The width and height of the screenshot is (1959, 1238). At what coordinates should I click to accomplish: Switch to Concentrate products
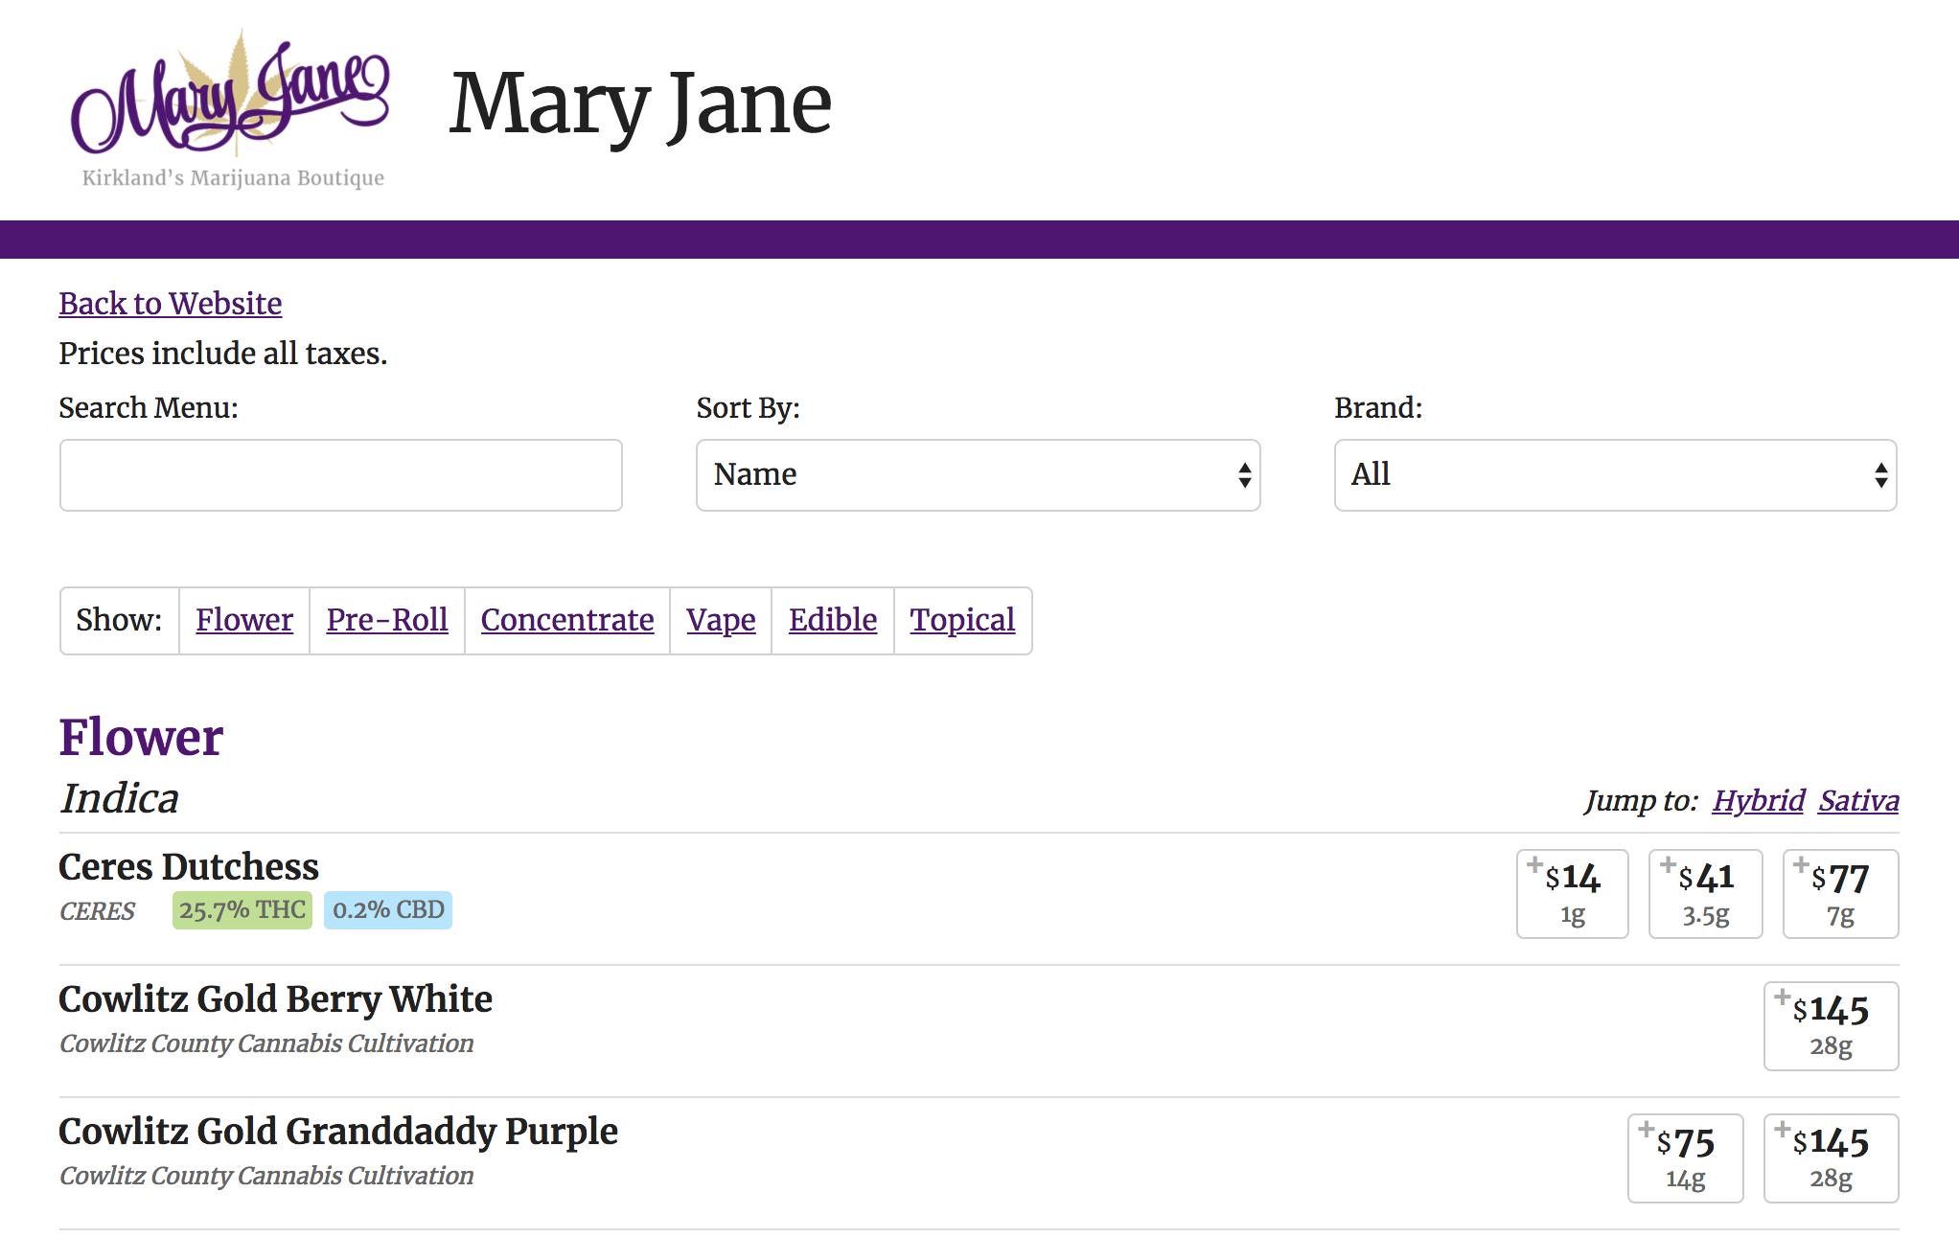click(566, 620)
